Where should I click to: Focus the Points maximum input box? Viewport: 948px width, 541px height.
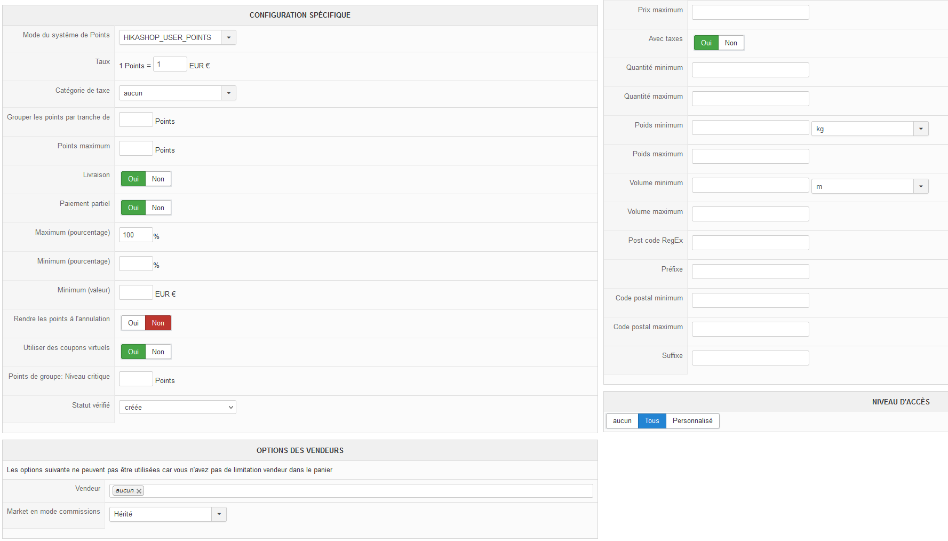pyautogui.click(x=136, y=148)
